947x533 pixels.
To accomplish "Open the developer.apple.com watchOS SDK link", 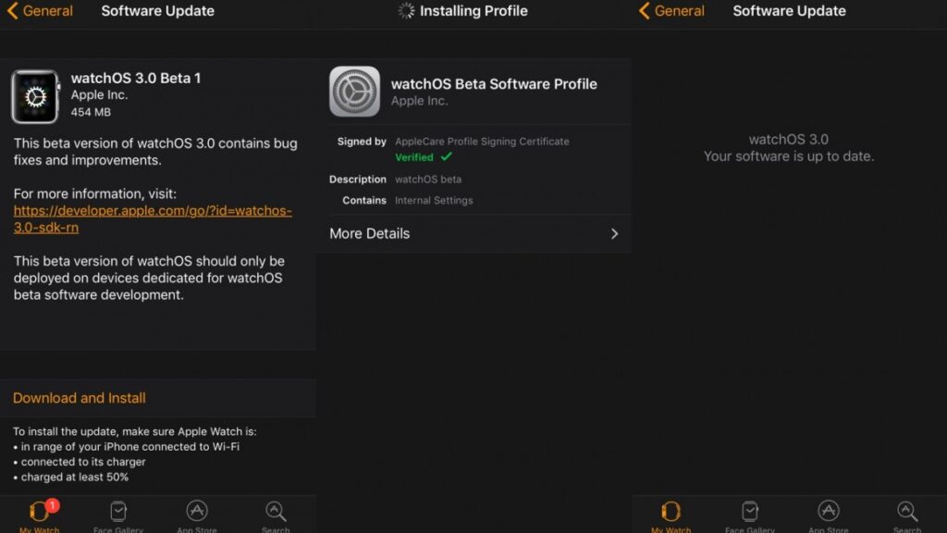I will (x=151, y=218).
